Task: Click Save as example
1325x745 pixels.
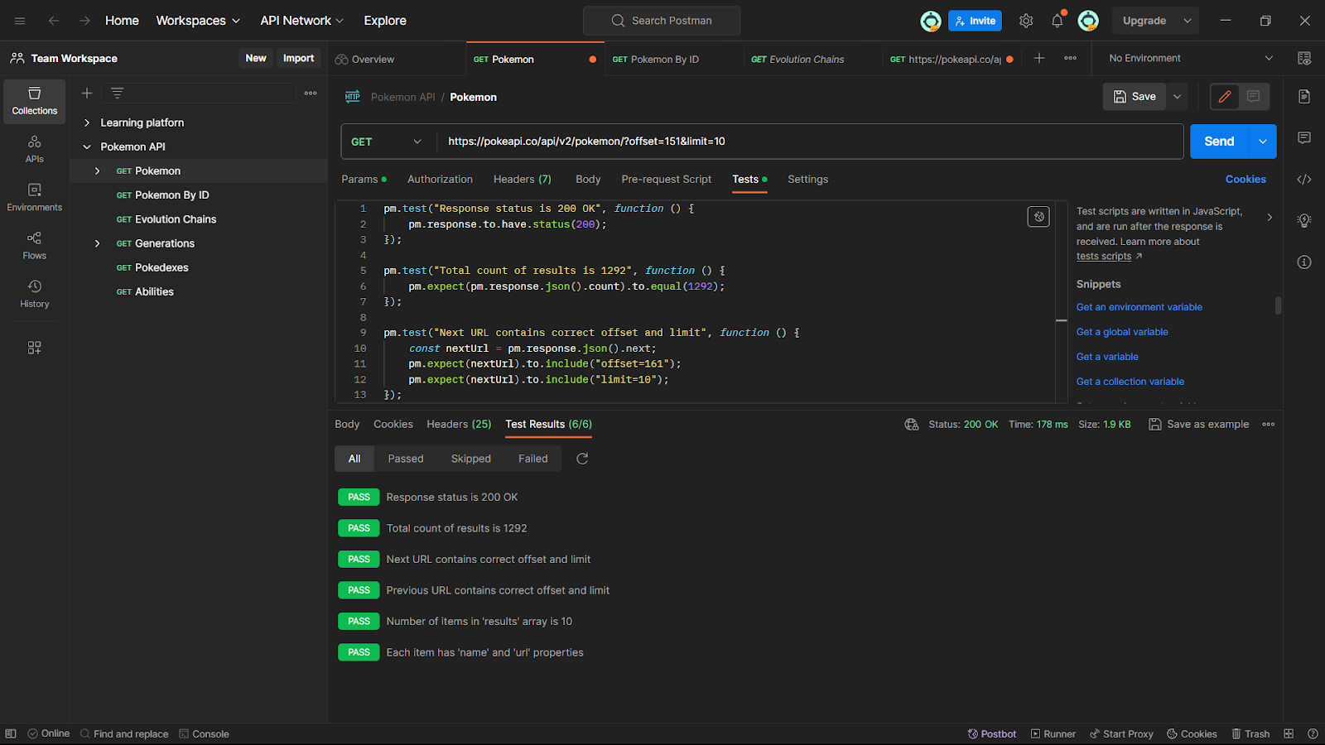Action: click(1198, 425)
